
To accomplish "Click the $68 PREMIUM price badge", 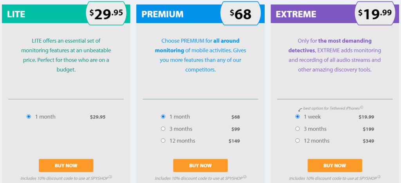I will coord(241,14).
